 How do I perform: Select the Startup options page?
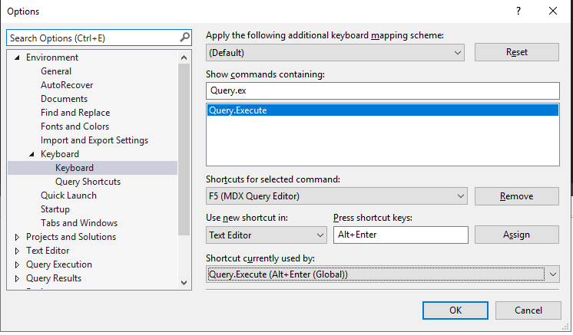click(55, 209)
